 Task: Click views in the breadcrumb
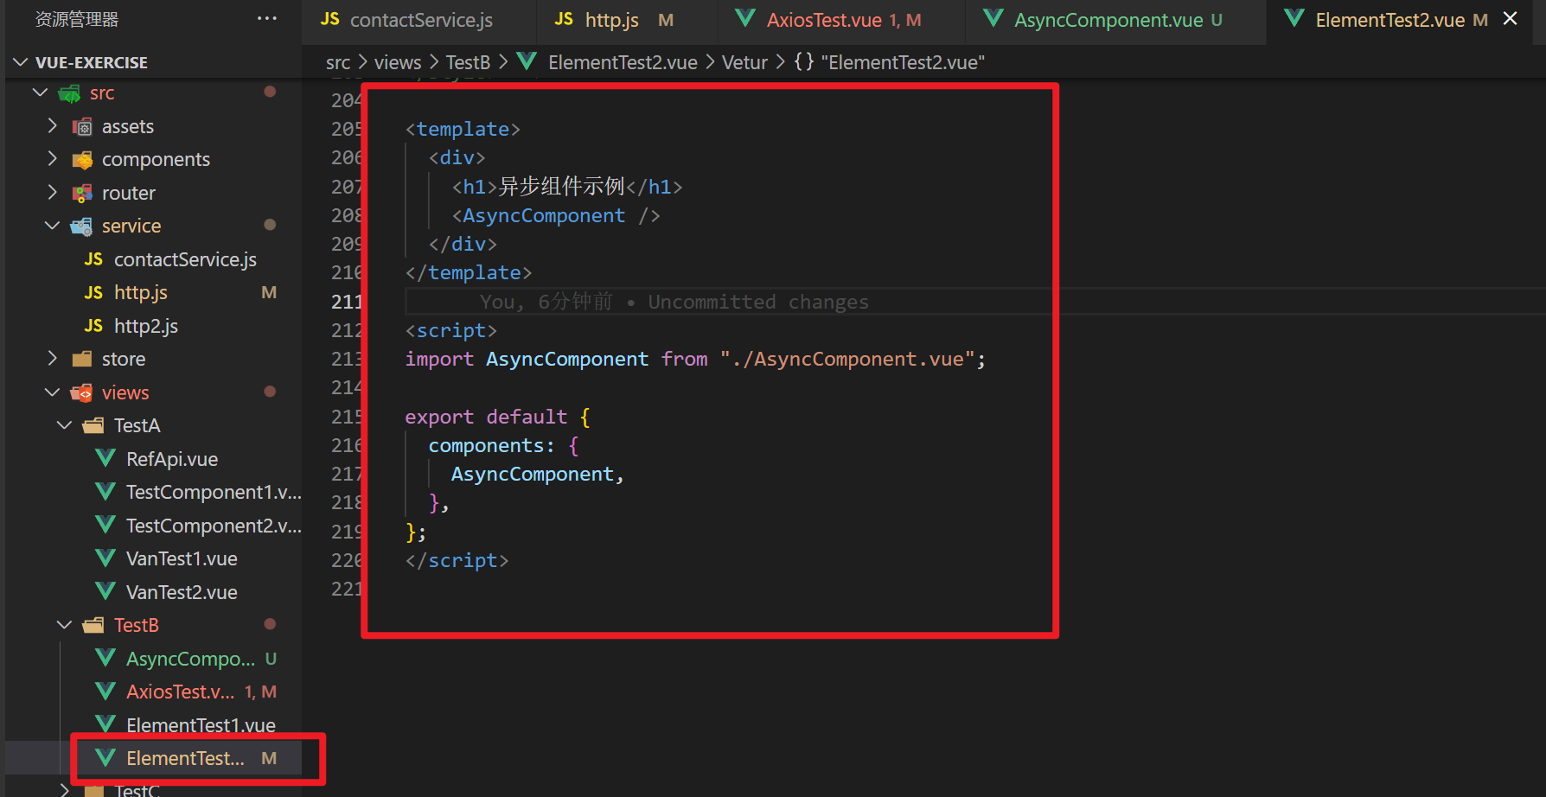398,62
